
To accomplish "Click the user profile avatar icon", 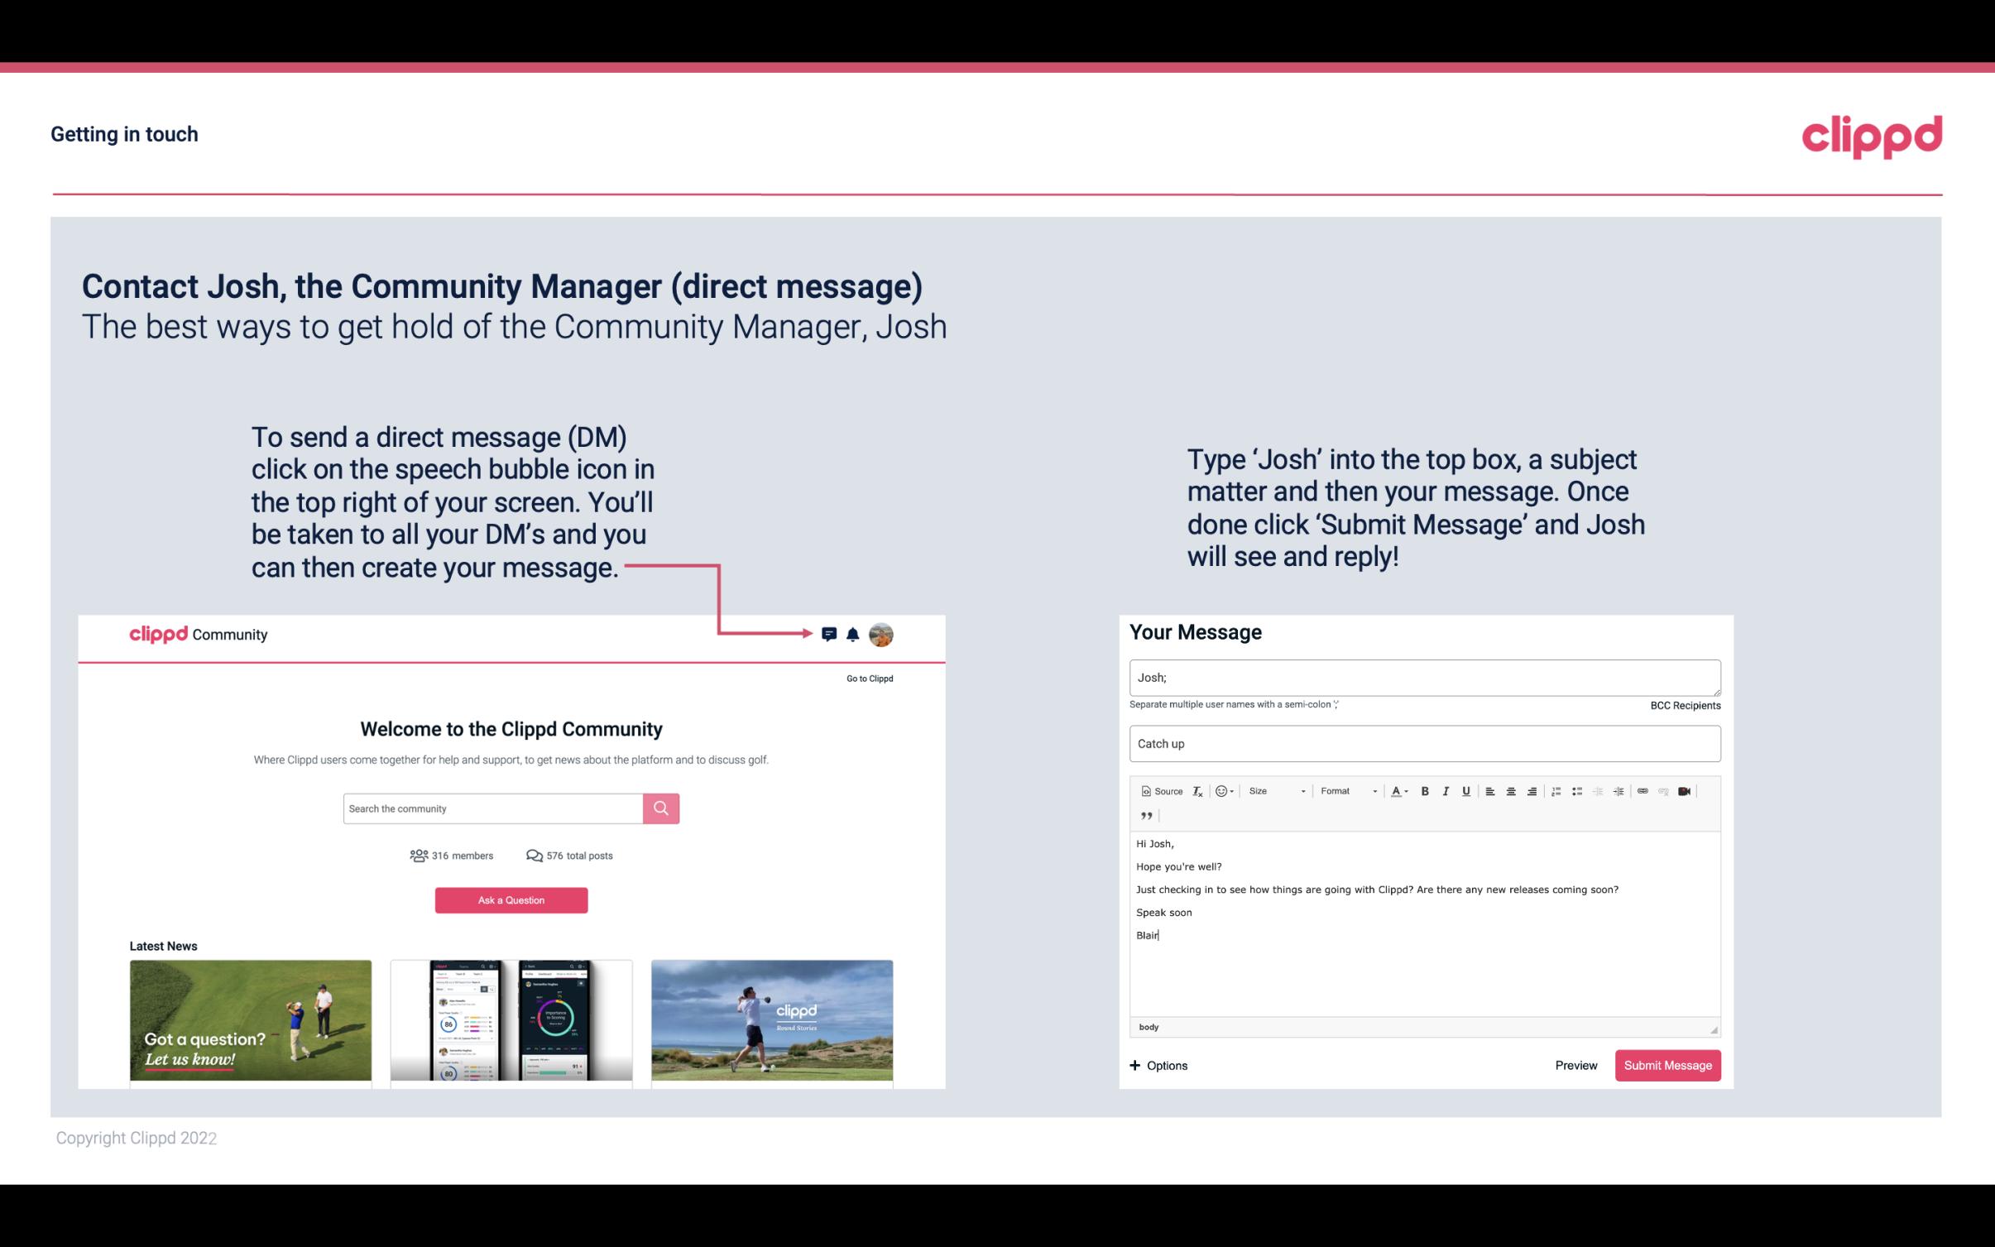I will click(x=882, y=635).
